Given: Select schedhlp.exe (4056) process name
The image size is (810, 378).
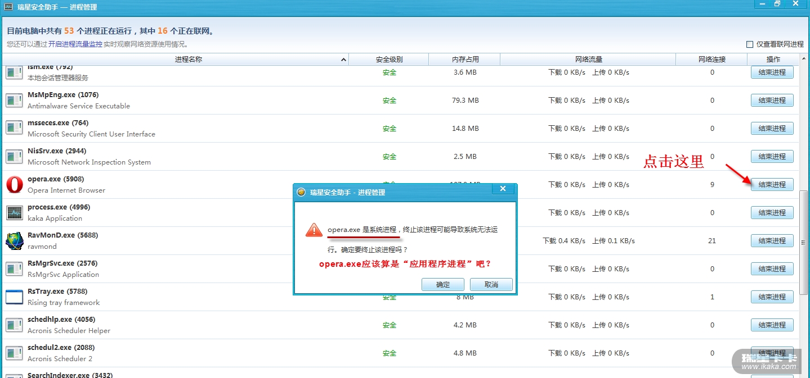Looking at the screenshot, I should [61, 320].
